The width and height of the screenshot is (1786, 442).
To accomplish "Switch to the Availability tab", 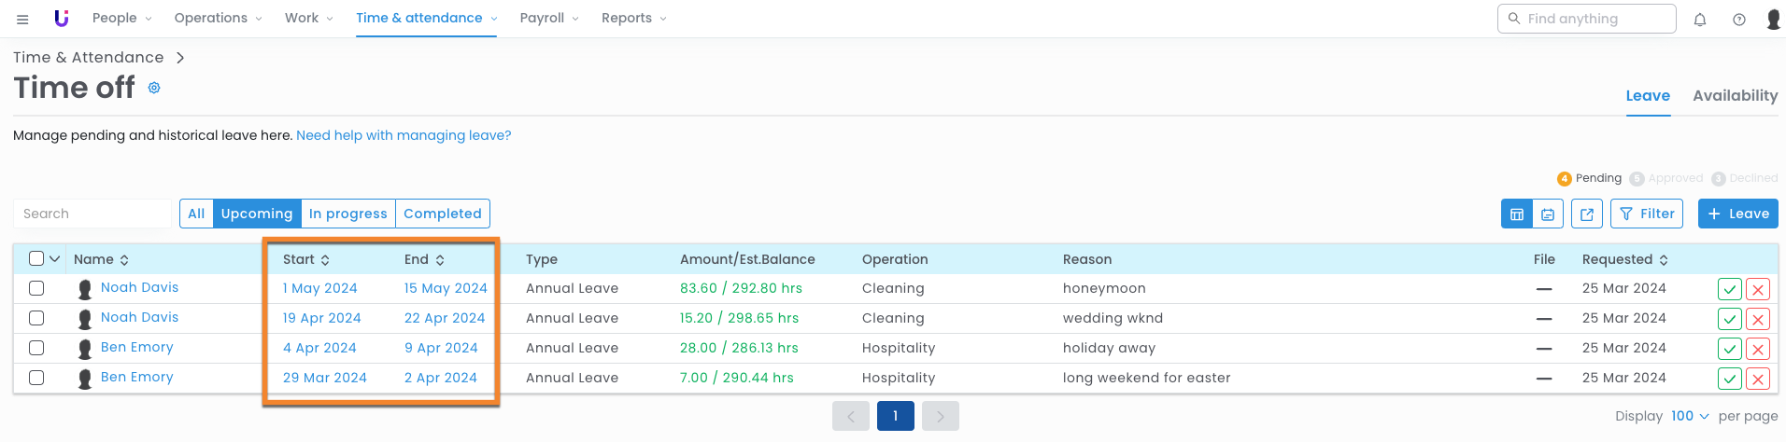I will pos(1735,95).
